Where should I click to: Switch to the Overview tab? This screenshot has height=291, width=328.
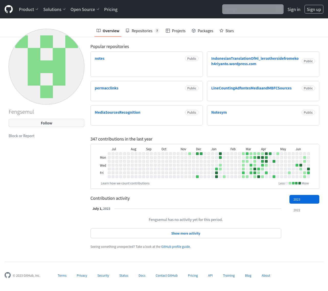click(108, 31)
